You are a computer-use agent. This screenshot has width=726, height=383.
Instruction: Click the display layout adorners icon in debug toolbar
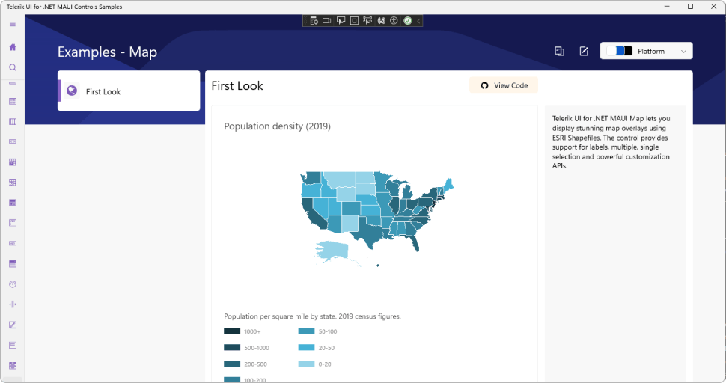pos(354,21)
